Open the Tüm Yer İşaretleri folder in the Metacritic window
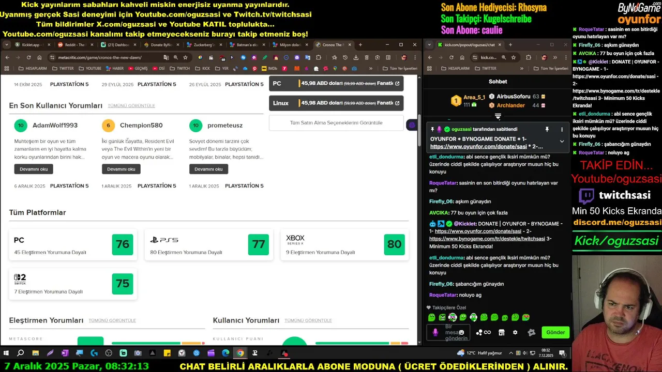 point(399,68)
